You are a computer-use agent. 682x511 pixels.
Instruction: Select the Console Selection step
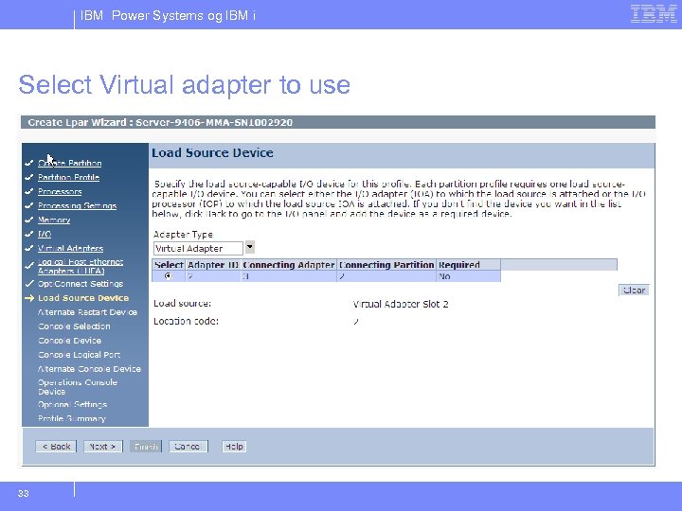click(x=74, y=326)
